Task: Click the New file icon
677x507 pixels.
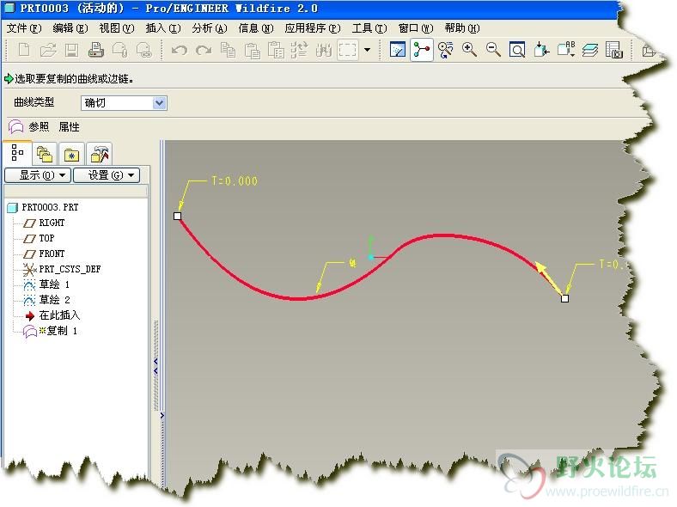Action: click(x=24, y=50)
